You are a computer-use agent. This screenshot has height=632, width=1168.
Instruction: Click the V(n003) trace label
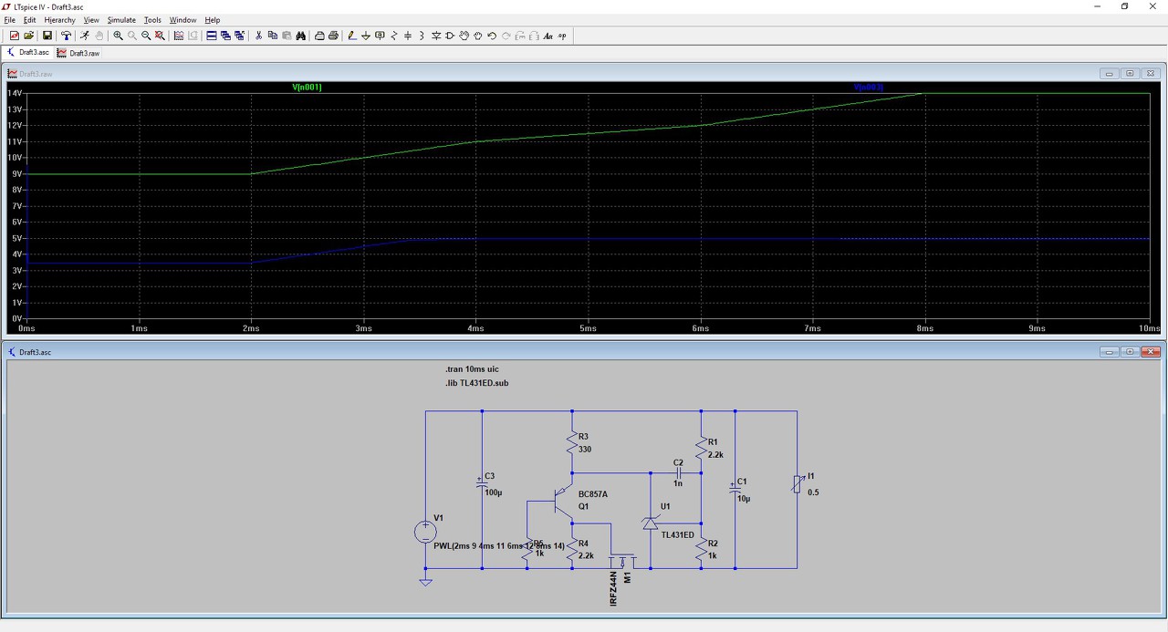(x=868, y=88)
